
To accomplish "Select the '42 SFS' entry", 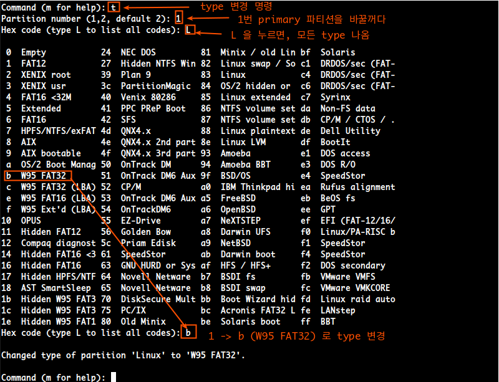I will click(x=119, y=120).
